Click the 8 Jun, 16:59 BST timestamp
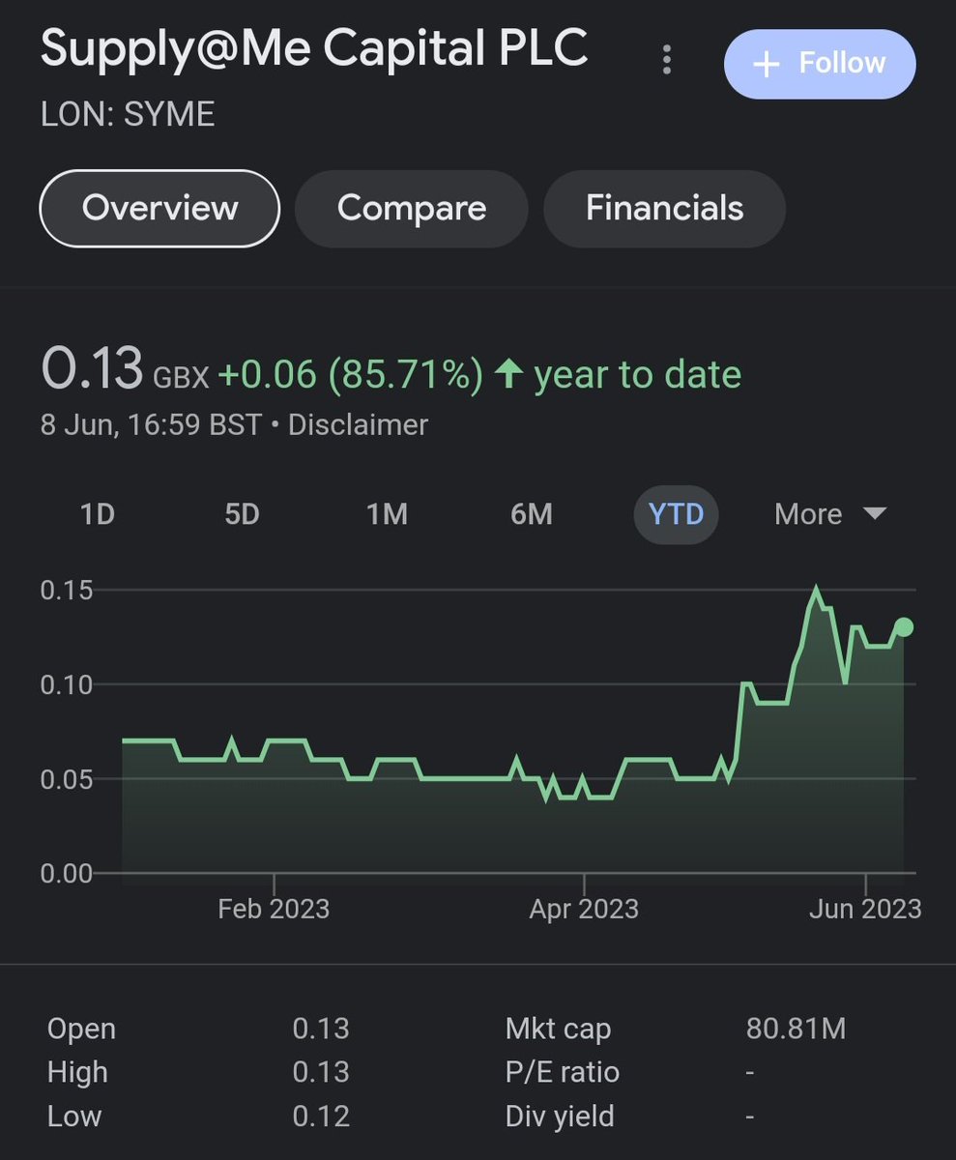 [x=151, y=425]
